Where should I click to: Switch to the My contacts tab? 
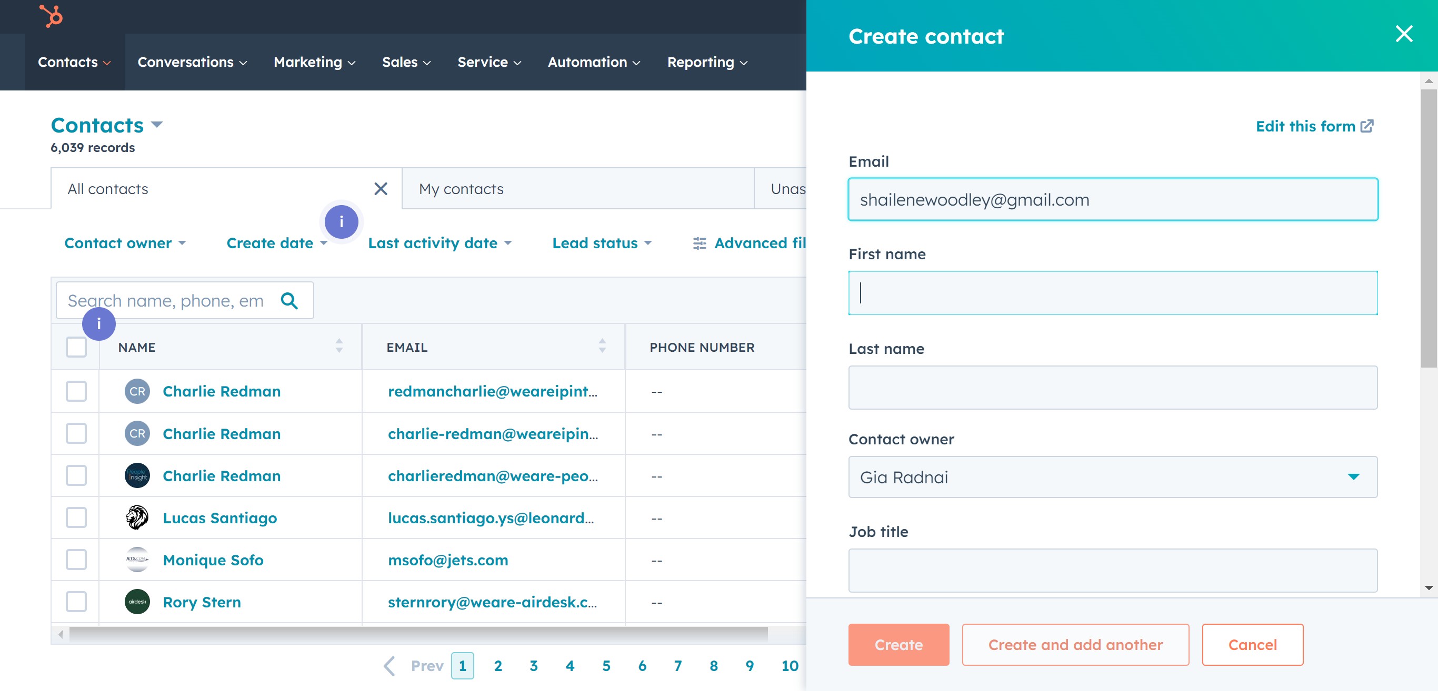point(461,189)
